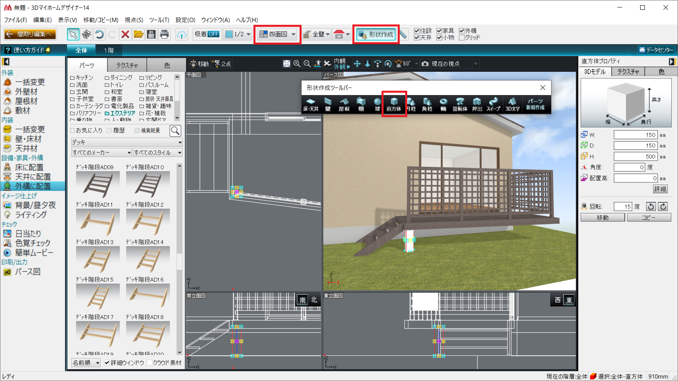Screen dimensions: 678x381
Task: Click the red delete X toolbar icon
Action: pos(125,34)
